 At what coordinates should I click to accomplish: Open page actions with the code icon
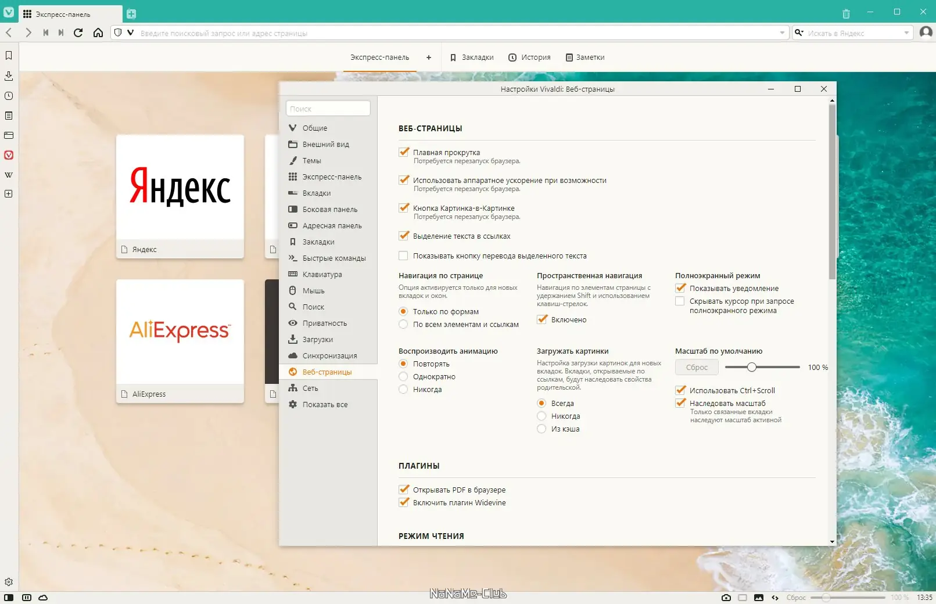tap(774, 597)
